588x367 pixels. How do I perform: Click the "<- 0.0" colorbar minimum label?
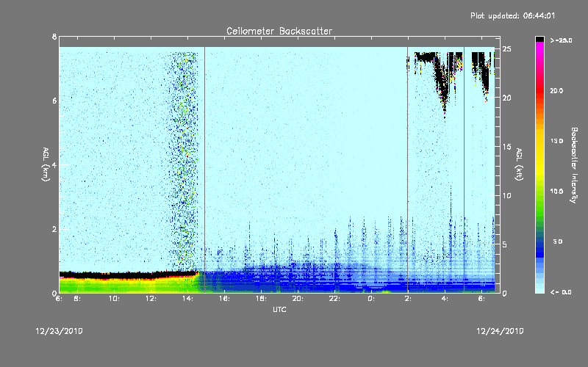coord(561,291)
